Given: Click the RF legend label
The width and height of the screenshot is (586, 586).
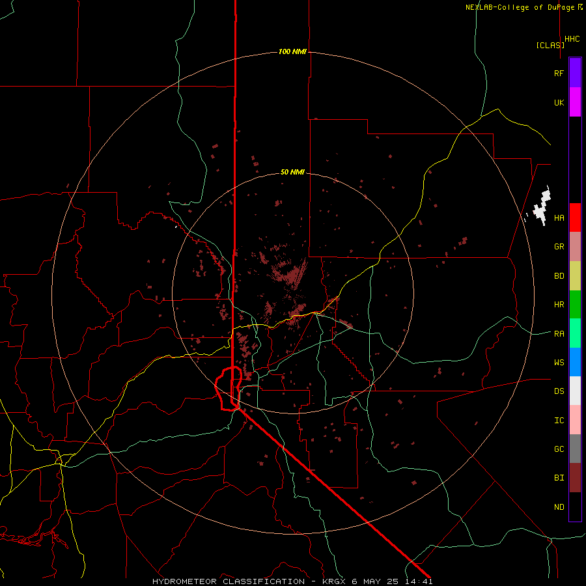Looking at the screenshot, I should click(x=559, y=73).
